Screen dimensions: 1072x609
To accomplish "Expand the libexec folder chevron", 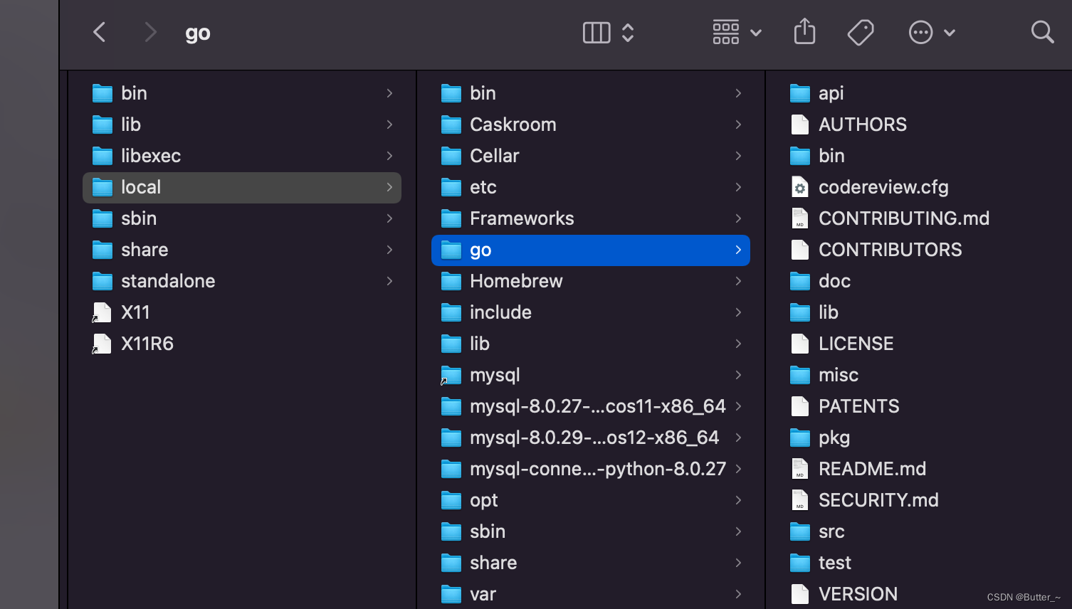I will click(x=389, y=156).
